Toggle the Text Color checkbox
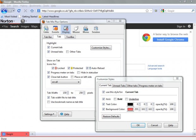This screenshot has width=196, height=140. (x=103, y=104)
